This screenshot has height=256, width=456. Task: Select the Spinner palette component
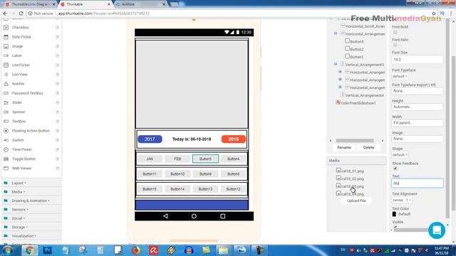(19, 112)
